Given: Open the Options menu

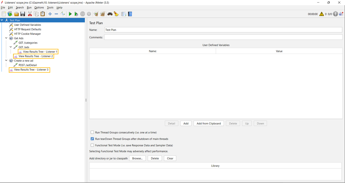Looking at the screenshot, I should pos(39,7).
